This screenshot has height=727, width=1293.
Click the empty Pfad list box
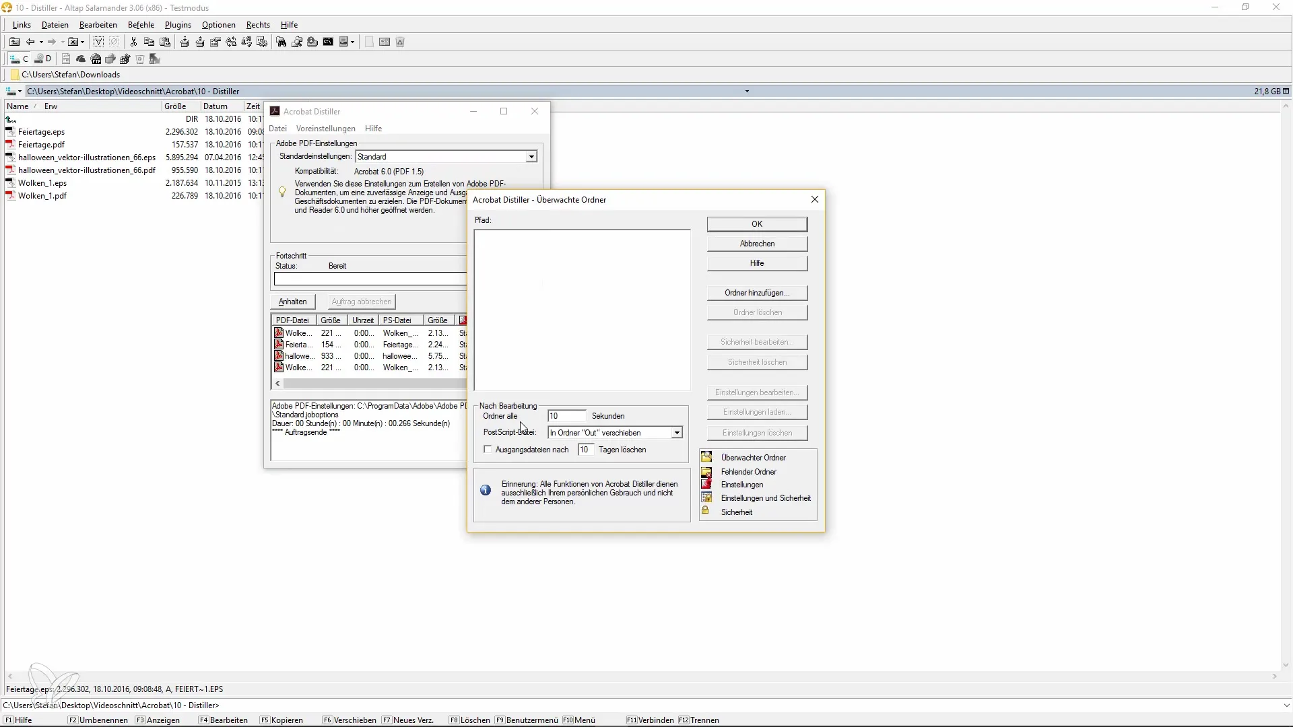582,310
